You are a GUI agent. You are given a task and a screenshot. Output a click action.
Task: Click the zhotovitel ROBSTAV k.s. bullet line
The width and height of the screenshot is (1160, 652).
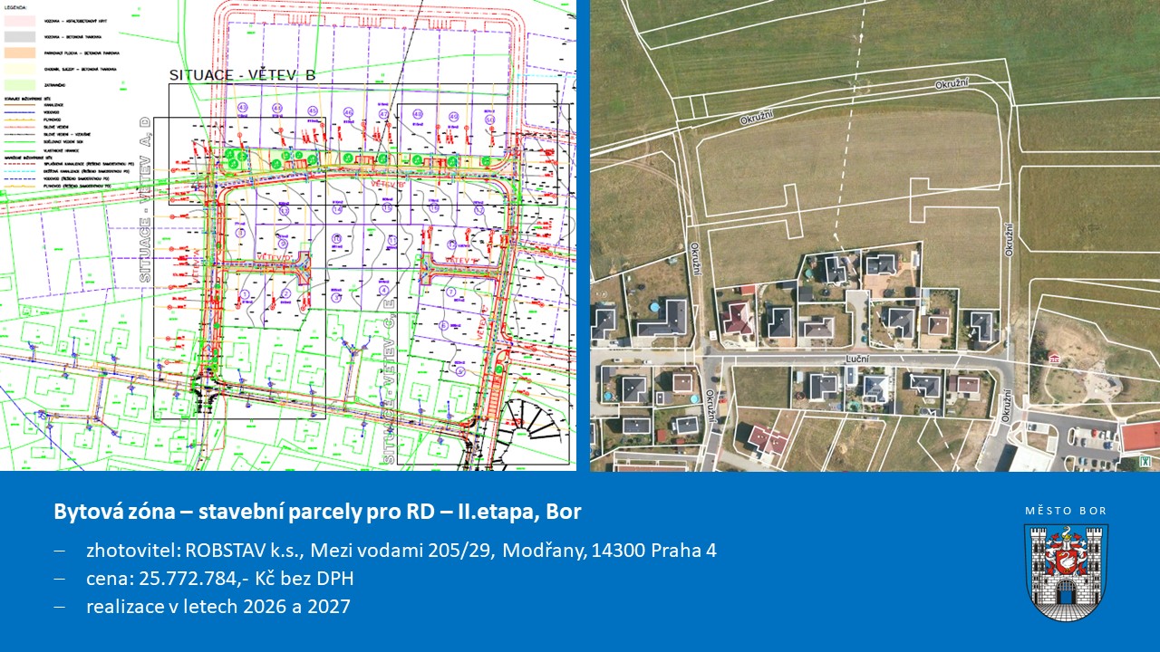pyautogui.click(x=401, y=551)
